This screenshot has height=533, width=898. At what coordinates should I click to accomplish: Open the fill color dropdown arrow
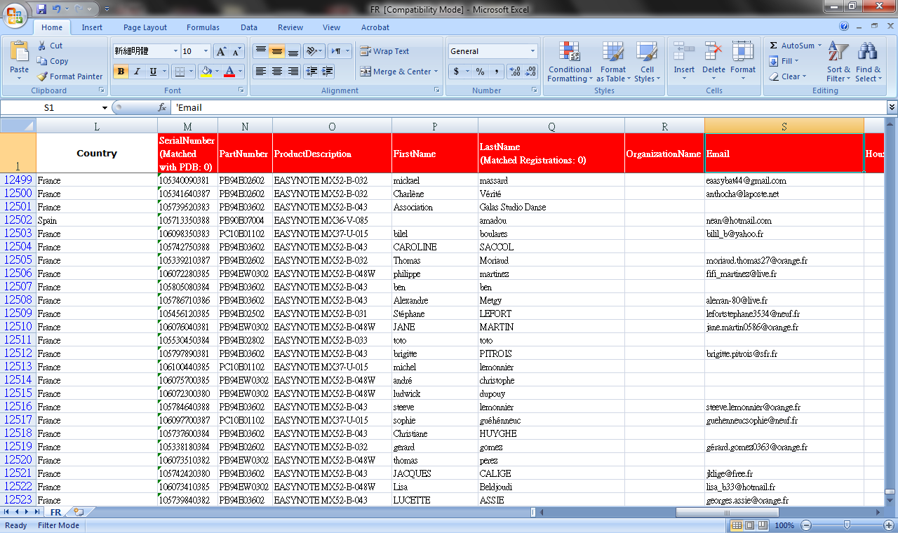216,72
